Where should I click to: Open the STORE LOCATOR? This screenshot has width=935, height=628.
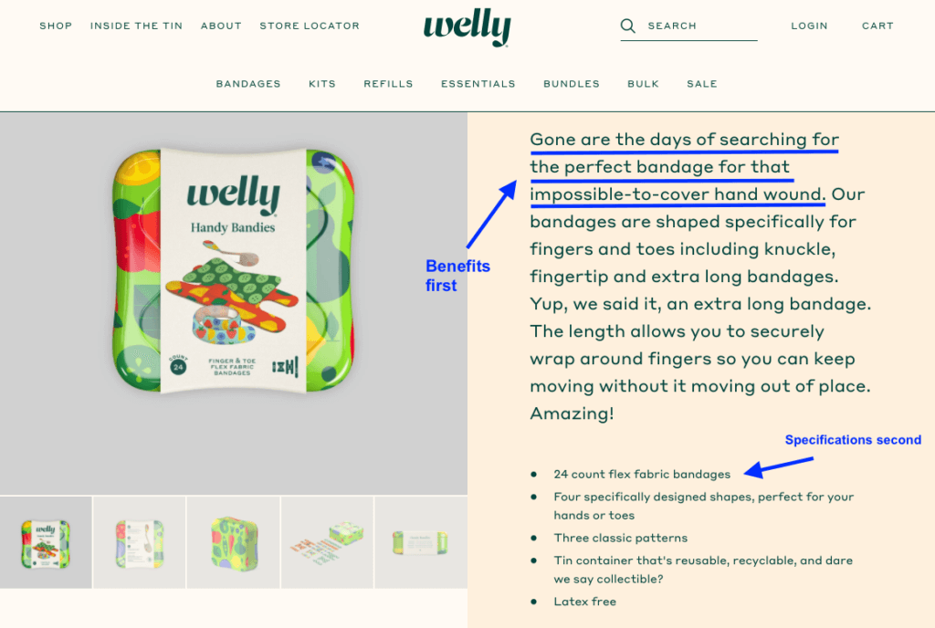coord(310,26)
